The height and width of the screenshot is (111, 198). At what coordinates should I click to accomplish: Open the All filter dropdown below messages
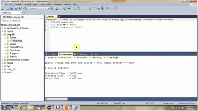tap(66, 99)
